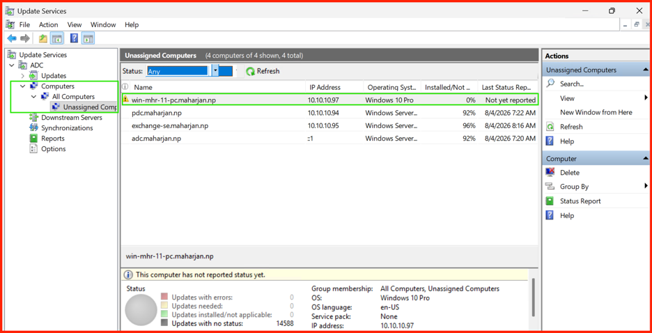Open the Status filter dropdown arrow
This screenshot has width=652, height=333.
[215, 70]
